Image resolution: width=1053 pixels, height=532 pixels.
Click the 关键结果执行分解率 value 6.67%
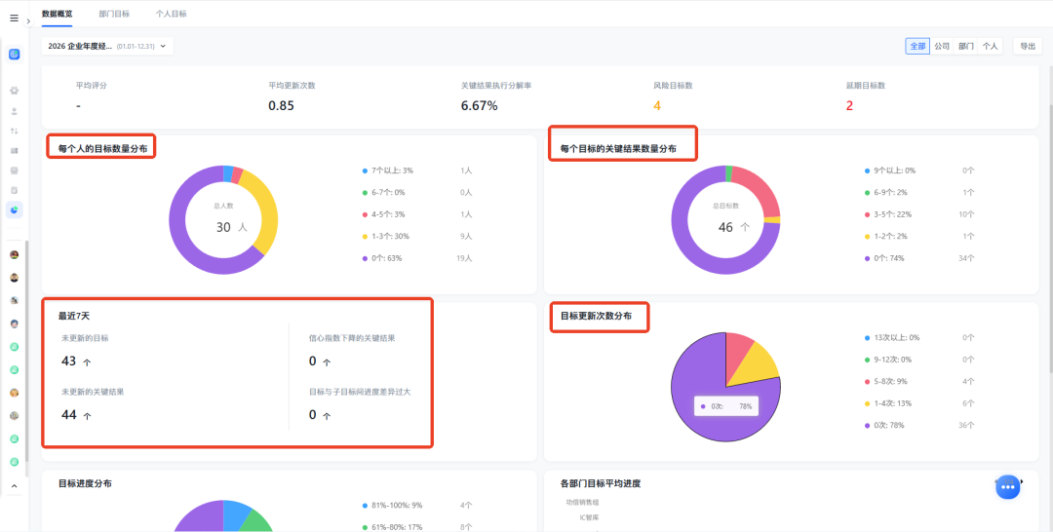(479, 105)
